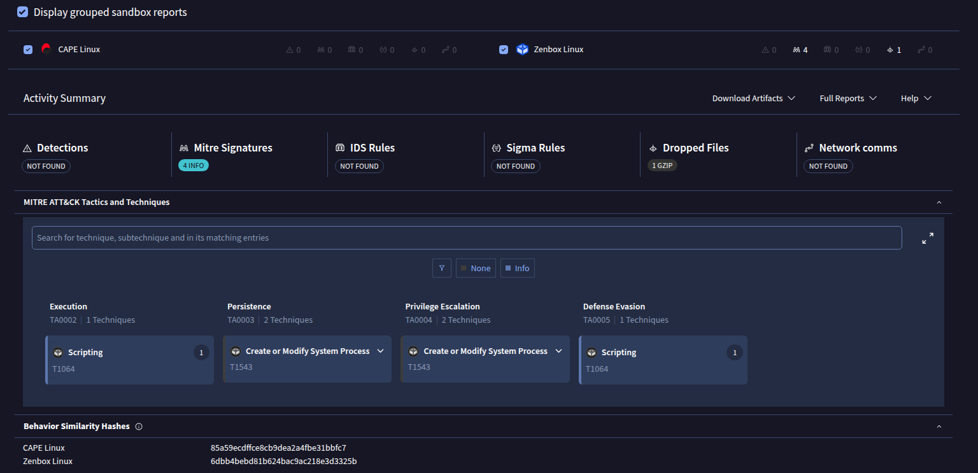Open the MITRE matrix filter funnel icon
Screen dimensions: 978x473
tap(442, 268)
